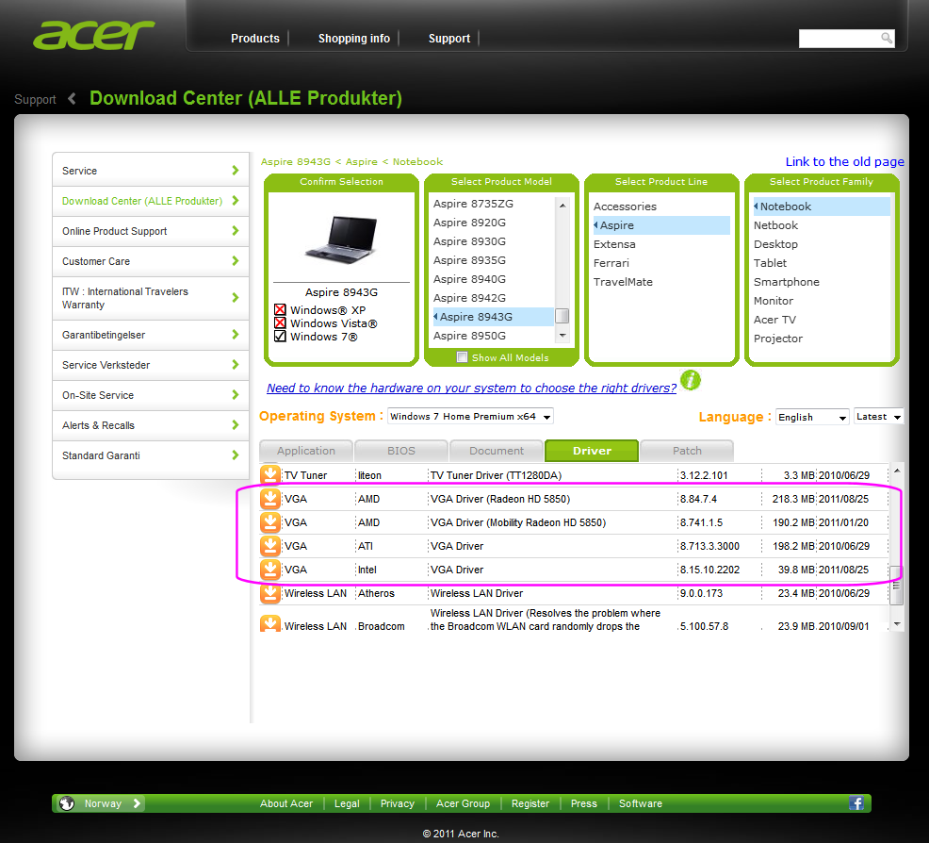The image size is (929, 843).
Task: Click the Windows XP crossed checkbox
Action: tap(280, 309)
